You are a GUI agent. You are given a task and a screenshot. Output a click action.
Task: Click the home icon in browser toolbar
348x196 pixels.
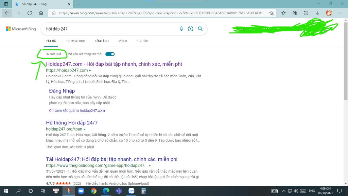point(41,13)
